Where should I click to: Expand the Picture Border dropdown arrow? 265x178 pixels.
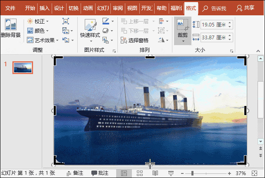(112, 22)
